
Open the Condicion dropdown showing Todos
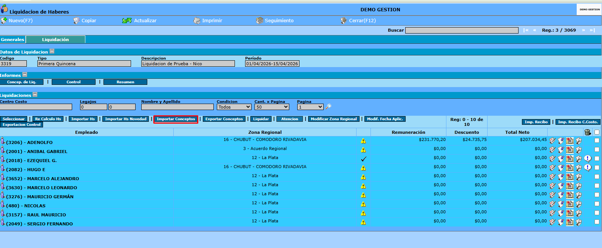pos(234,107)
